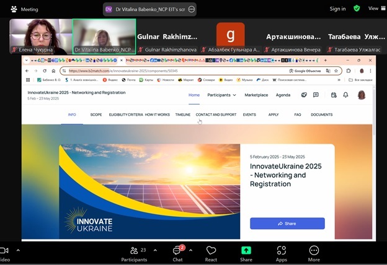This screenshot has width=387, height=265.
Task: Open the Музыка bookmark
Action: [x=244, y=80]
